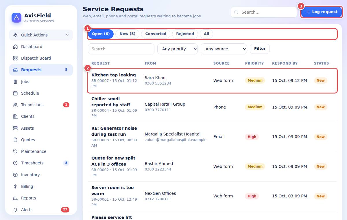Click the Schedule calendar icon
The height and width of the screenshot is (220, 347).
coord(15,93)
